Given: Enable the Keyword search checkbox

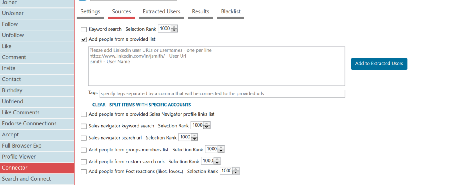Looking at the screenshot, I should [x=84, y=29].
